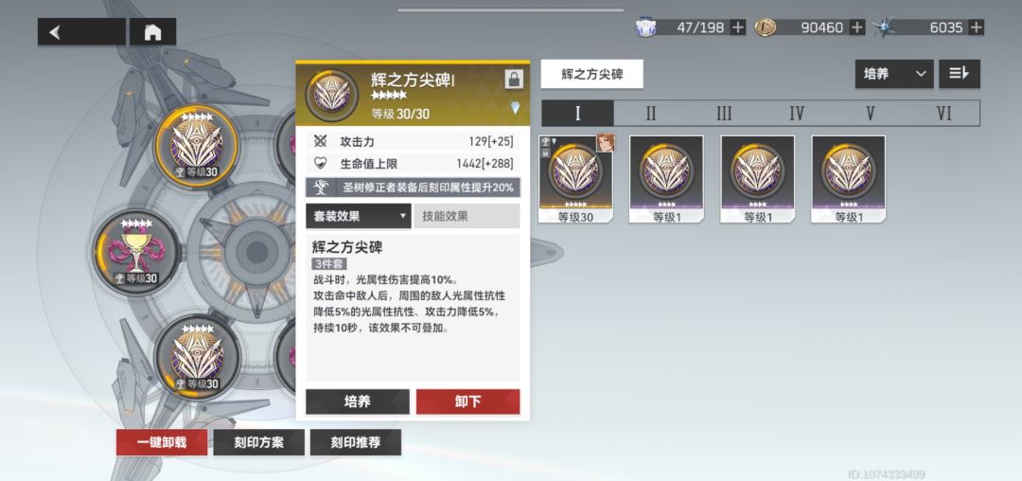Screen dimensions: 1022x481
Task: Expand the 培养 sorting dropdown
Action: [893, 74]
